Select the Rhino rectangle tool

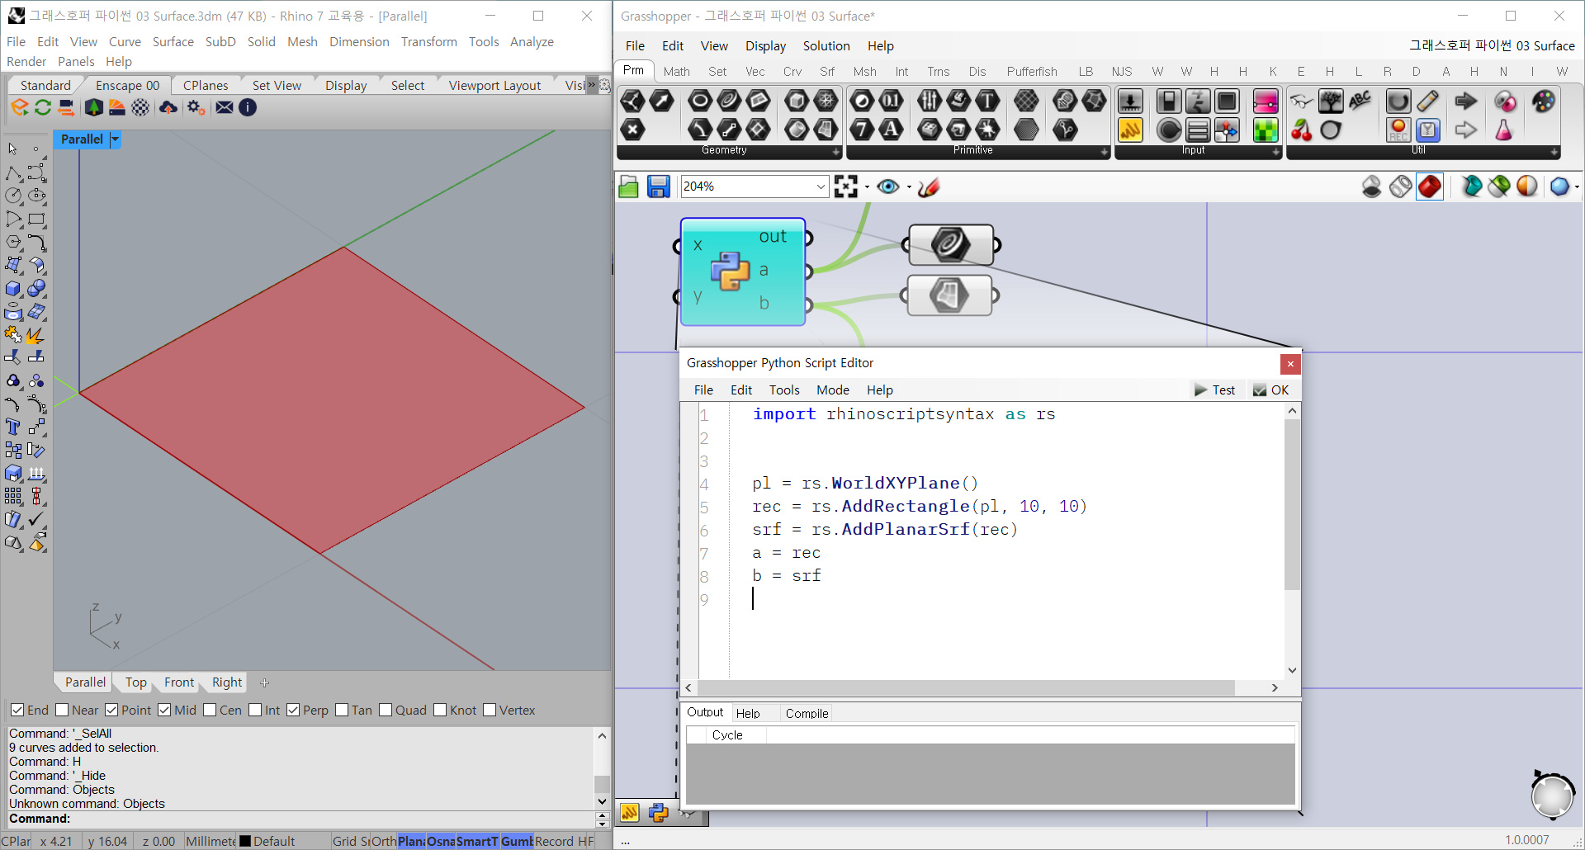pyautogui.click(x=36, y=220)
